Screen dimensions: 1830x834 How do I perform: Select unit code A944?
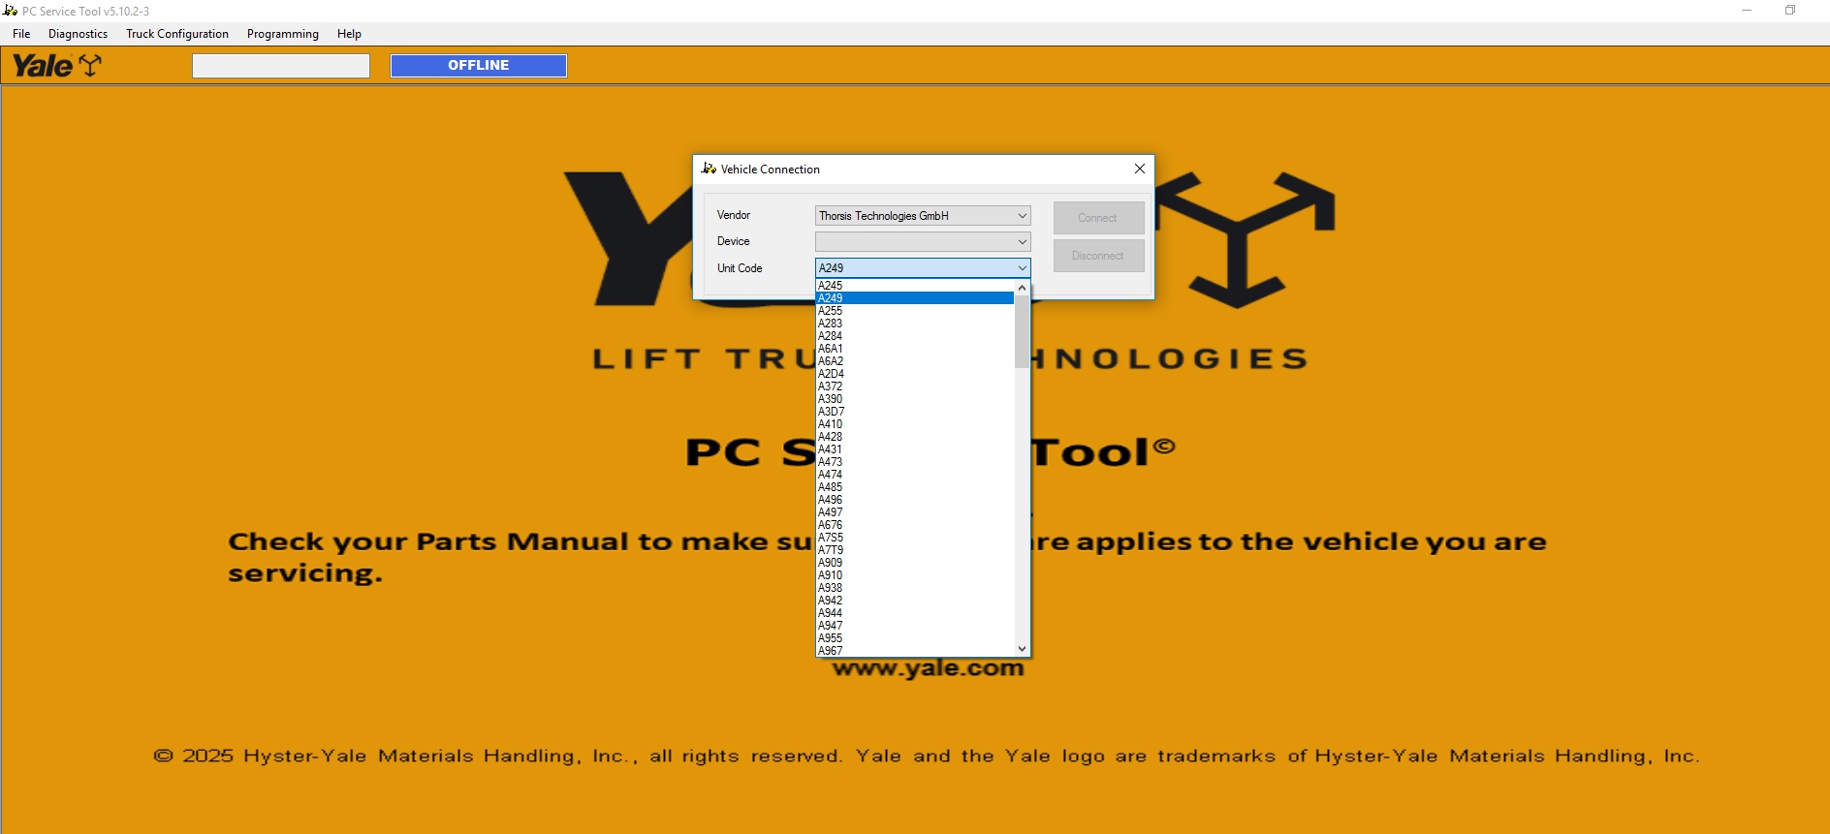(915, 613)
